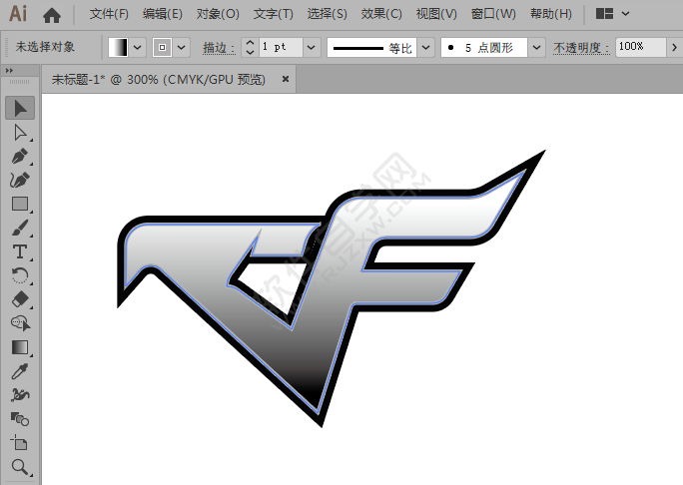Open the brush definition dropdown
The height and width of the screenshot is (485, 683).
[x=536, y=48]
